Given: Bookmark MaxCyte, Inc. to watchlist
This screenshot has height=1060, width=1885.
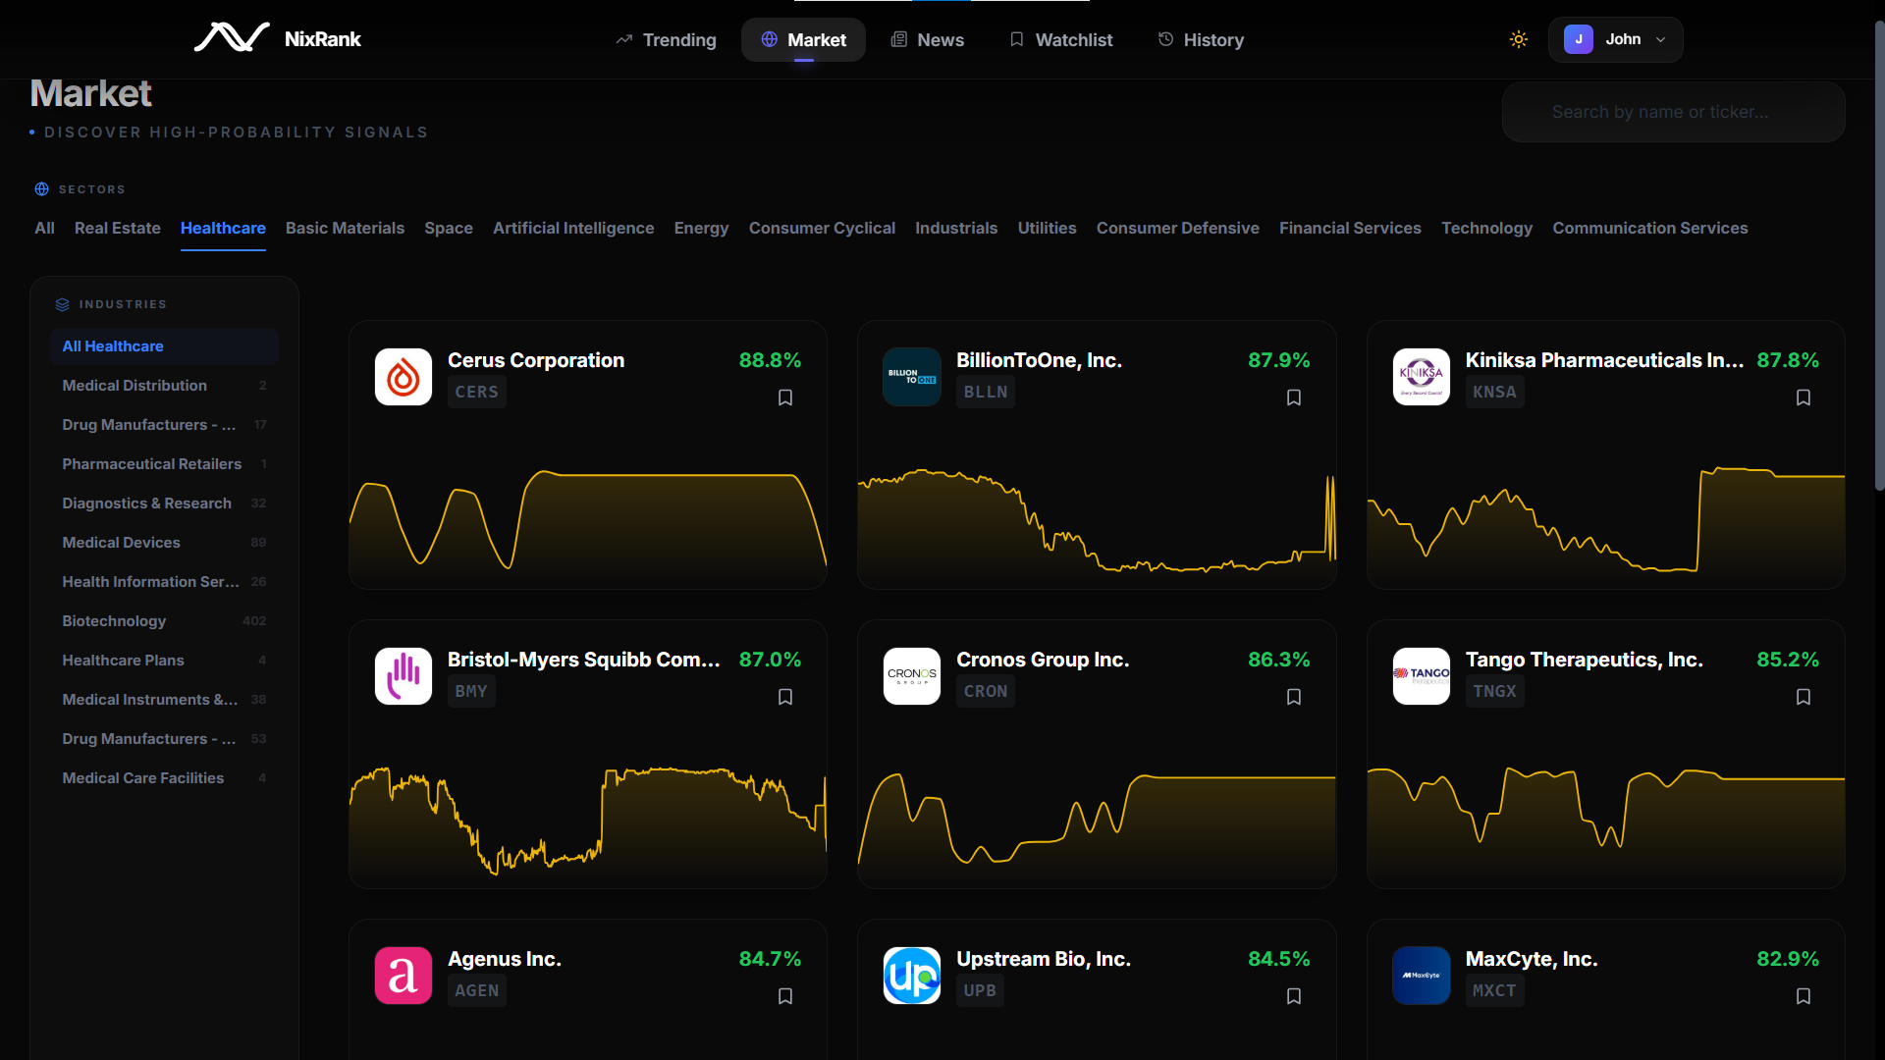Looking at the screenshot, I should click(1804, 996).
